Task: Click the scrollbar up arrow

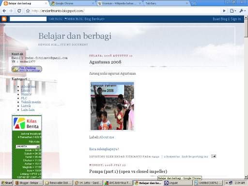Action: click(x=246, y=17)
